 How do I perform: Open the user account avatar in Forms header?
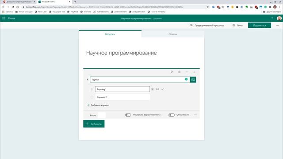(x=279, y=18)
